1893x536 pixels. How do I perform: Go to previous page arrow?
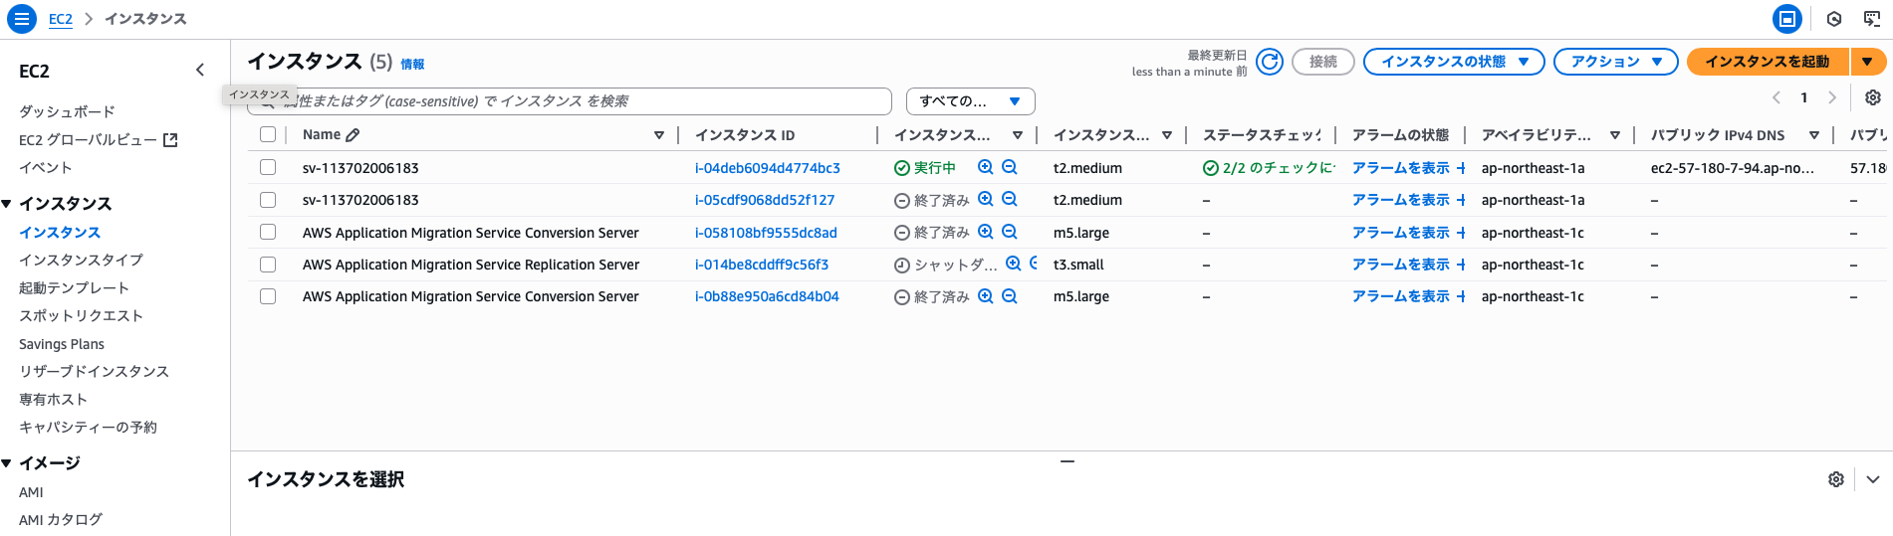1776,97
